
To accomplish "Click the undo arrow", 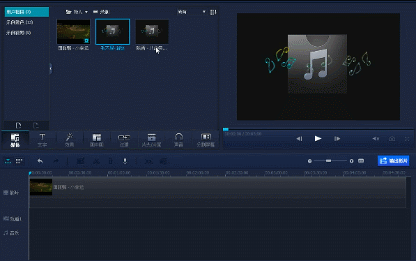I will 40,161.
